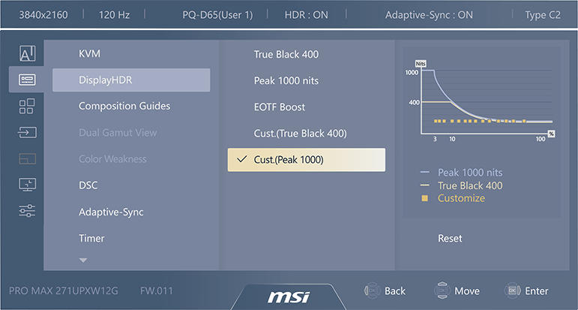Click the Nits axis label on graph
This screenshot has height=310, width=578.
(421, 64)
